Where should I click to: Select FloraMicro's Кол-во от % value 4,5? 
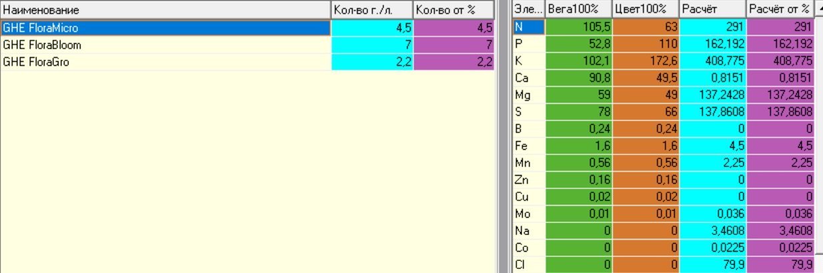[x=454, y=28]
